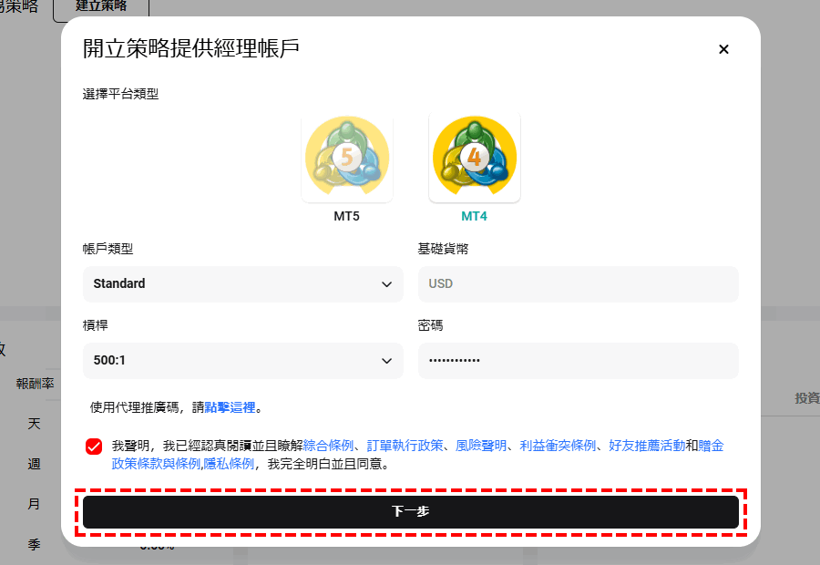This screenshot has height=565, width=820.
Task: Click the 下一步 button
Action: [411, 511]
